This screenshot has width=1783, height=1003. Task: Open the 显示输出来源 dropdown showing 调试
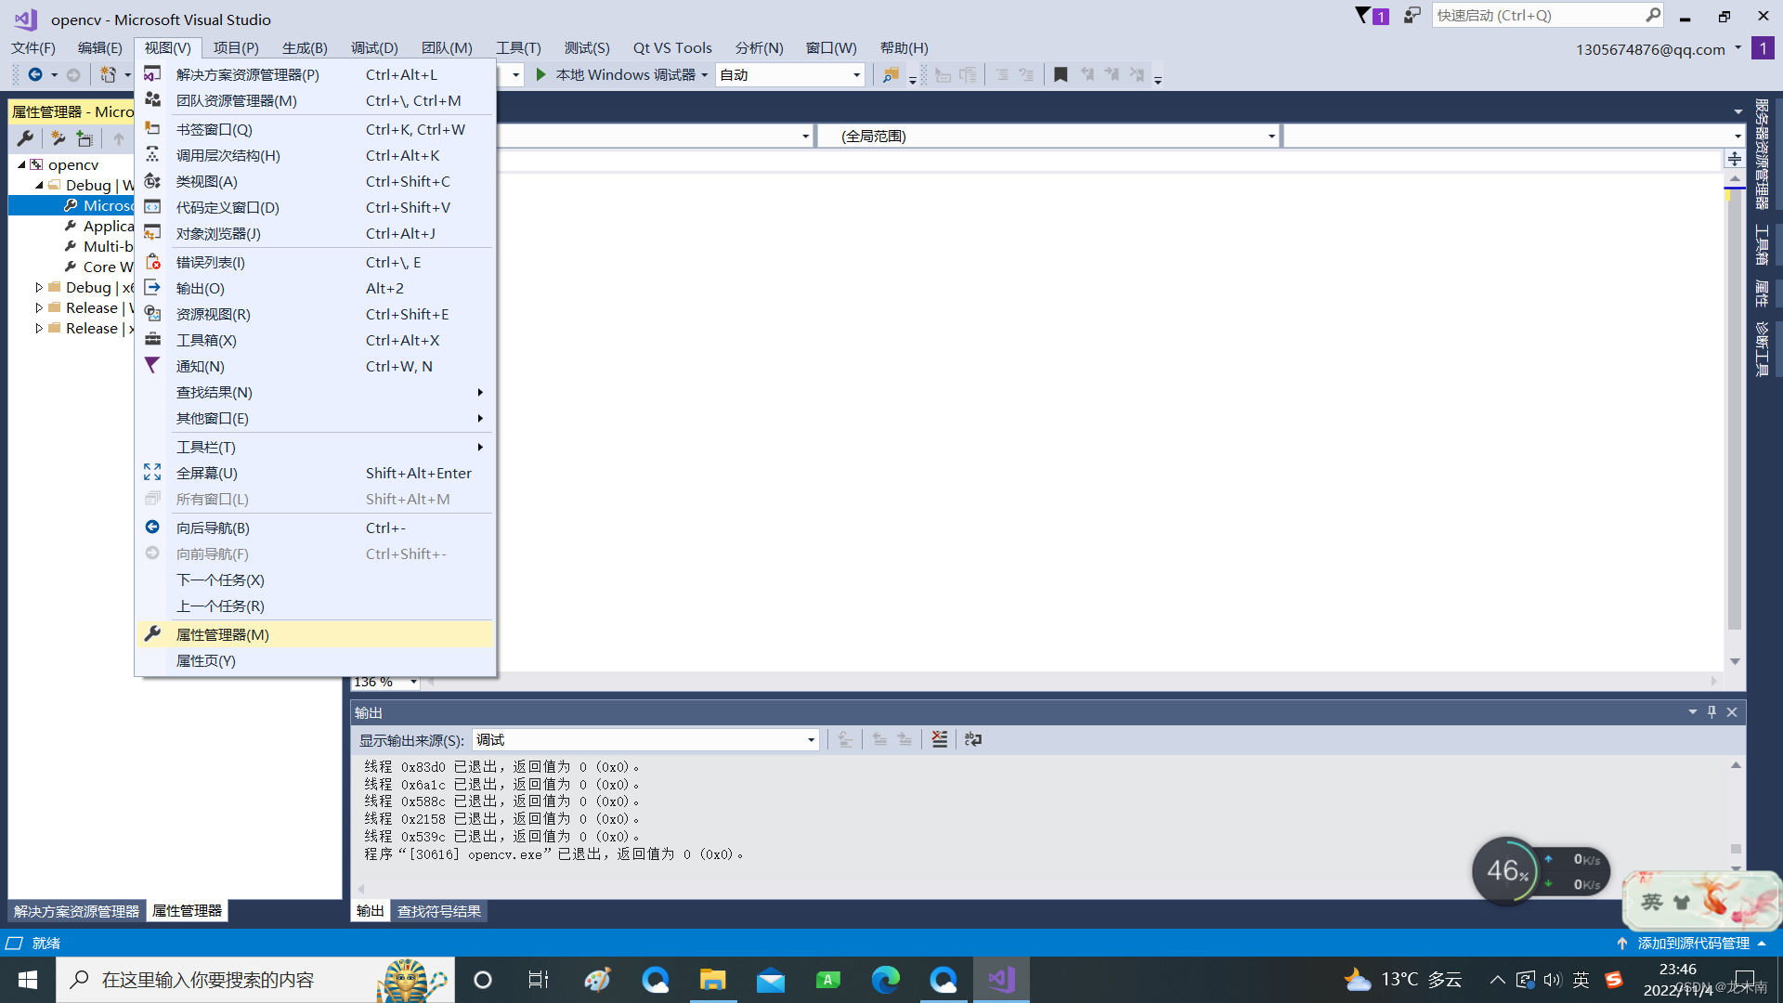(644, 739)
